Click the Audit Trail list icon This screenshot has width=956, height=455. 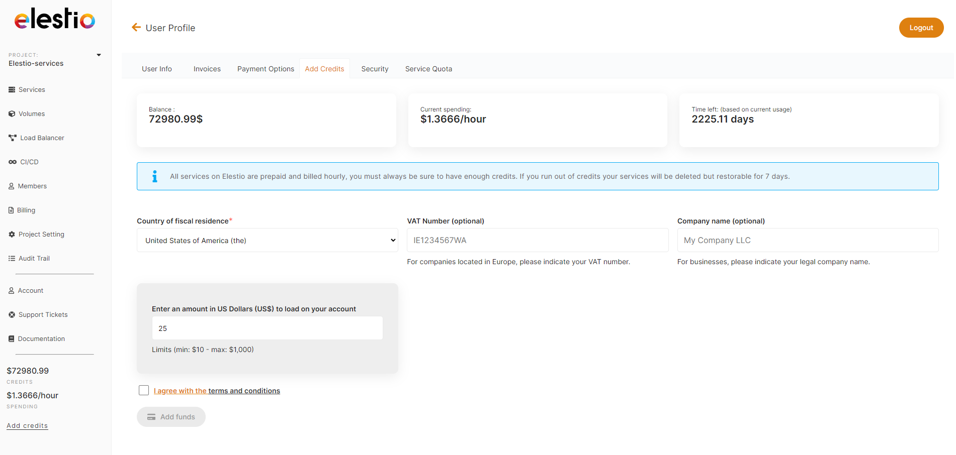12,259
